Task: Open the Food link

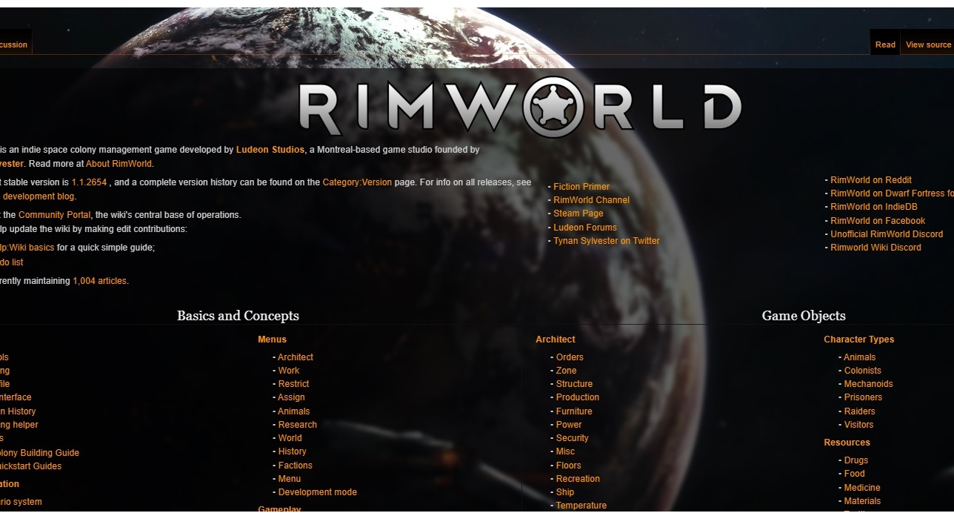Action: (x=854, y=474)
